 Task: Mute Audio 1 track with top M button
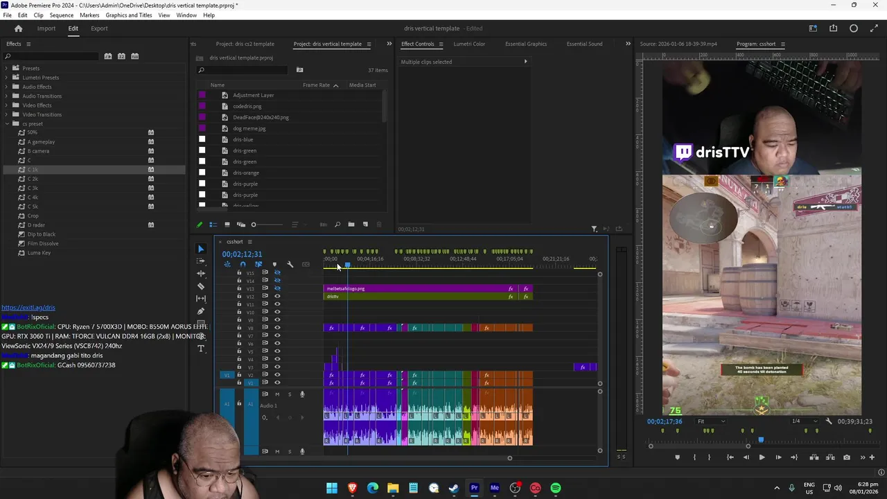point(277,394)
